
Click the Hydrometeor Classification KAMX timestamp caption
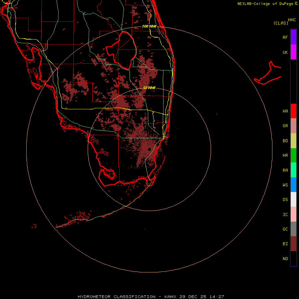click(x=151, y=297)
